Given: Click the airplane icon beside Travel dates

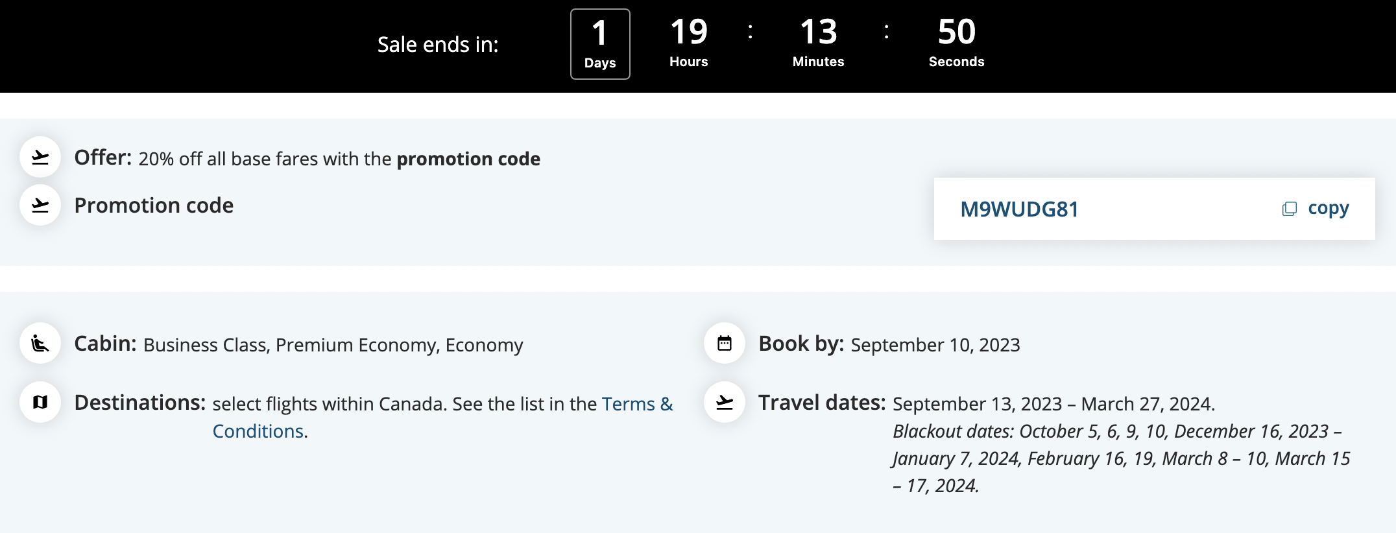Looking at the screenshot, I should [724, 403].
